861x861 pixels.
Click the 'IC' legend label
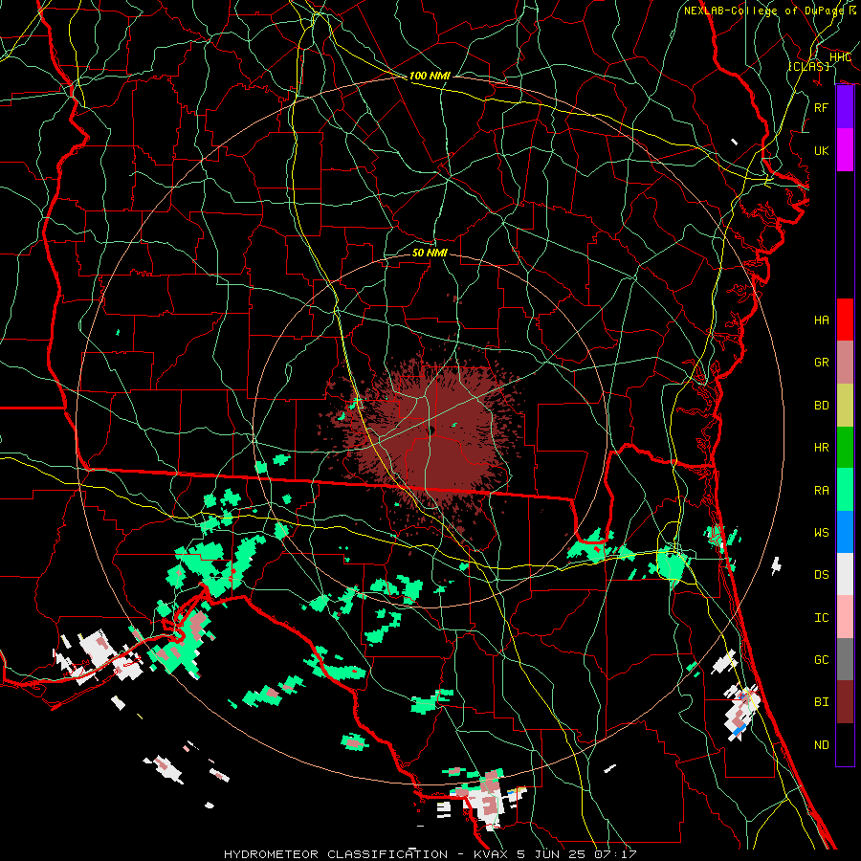(822, 618)
